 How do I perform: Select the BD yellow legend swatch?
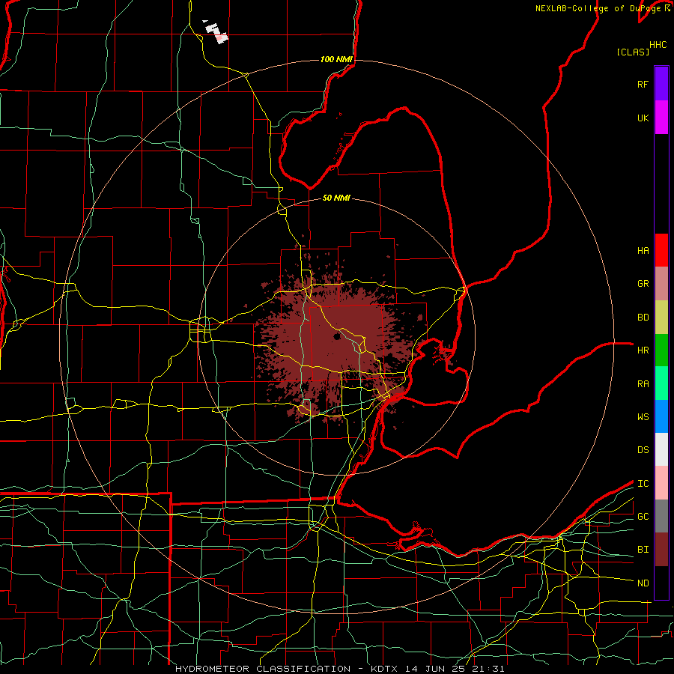click(x=661, y=318)
